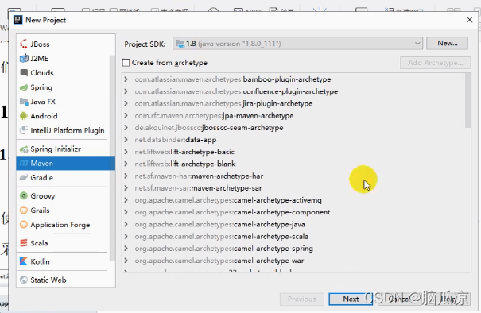The height and width of the screenshot is (313, 481).
Task: Select camel-archetype-component row
Action: (x=232, y=212)
